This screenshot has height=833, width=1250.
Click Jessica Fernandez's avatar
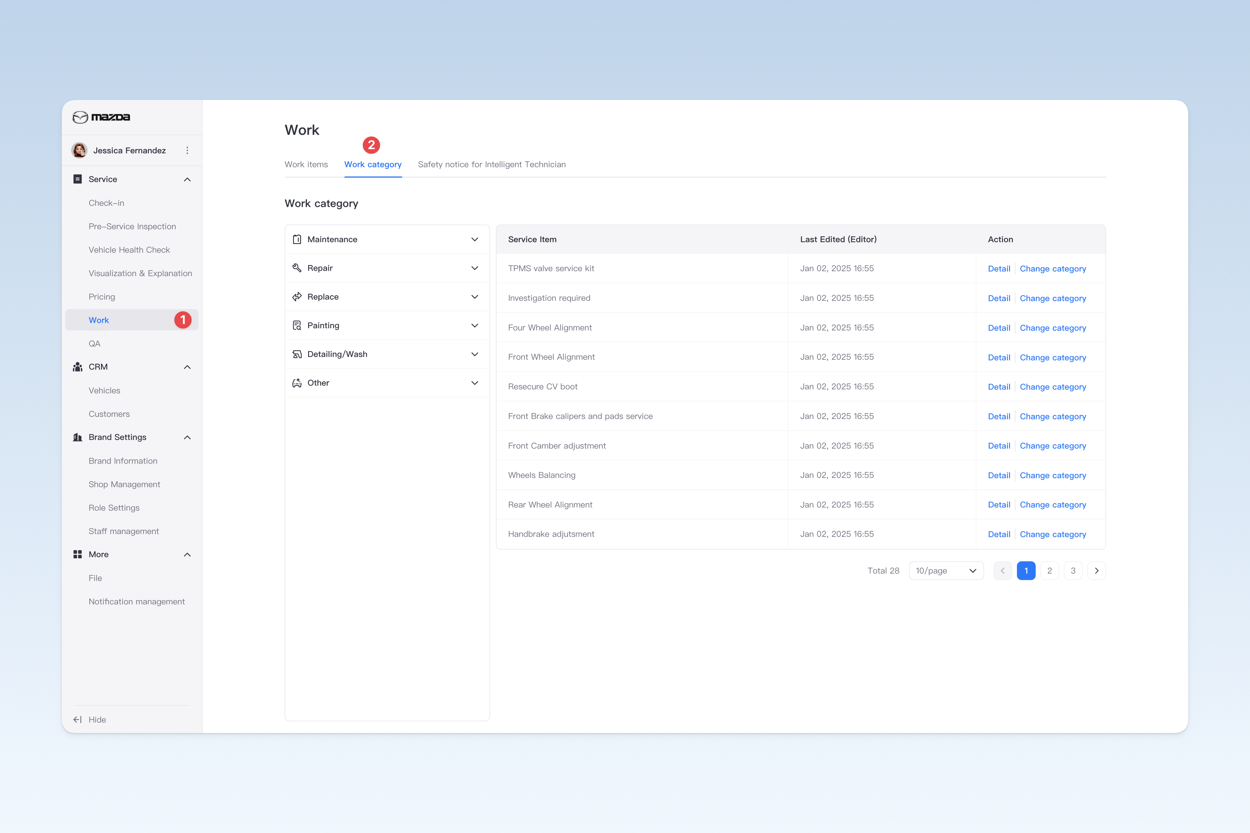click(80, 150)
